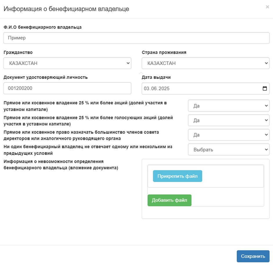Focus the Ф.И.О field containing Пример

click(136, 38)
